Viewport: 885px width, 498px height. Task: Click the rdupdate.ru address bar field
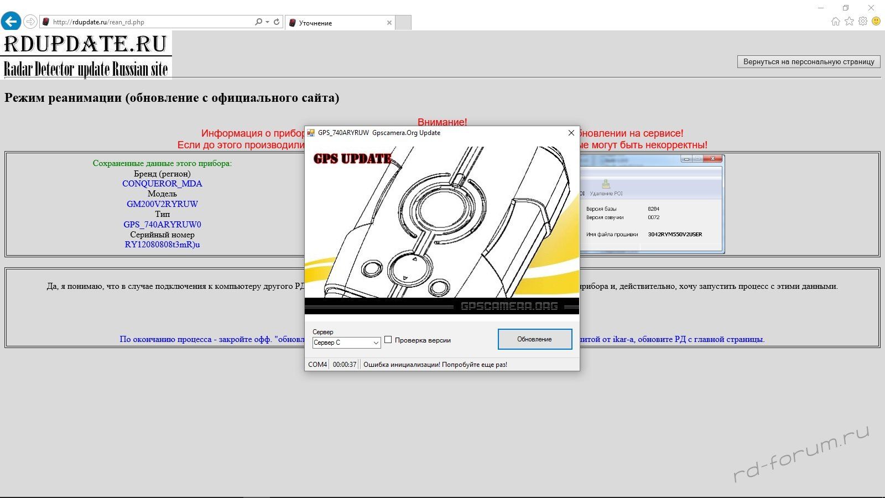[x=149, y=22]
